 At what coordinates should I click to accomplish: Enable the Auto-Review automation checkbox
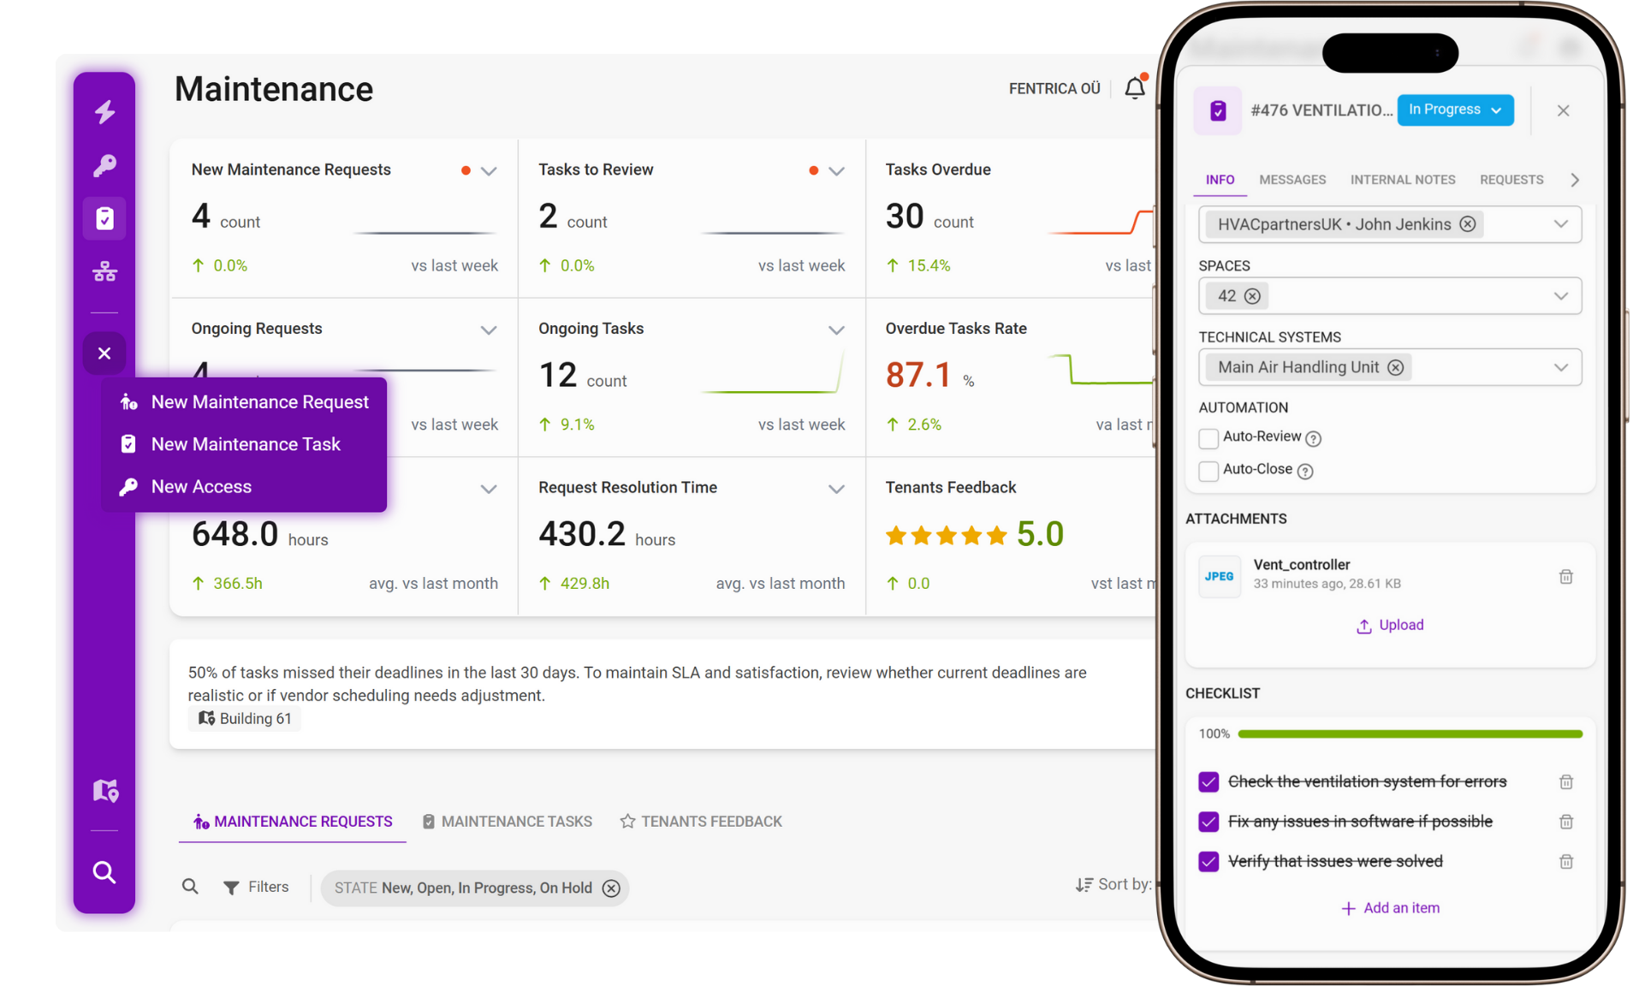[1208, 437]
